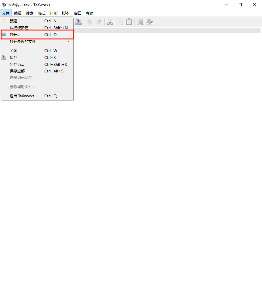Screen dimensions: 262x284
Task: Click inside the blank editor text area
Action: [166, 143]
